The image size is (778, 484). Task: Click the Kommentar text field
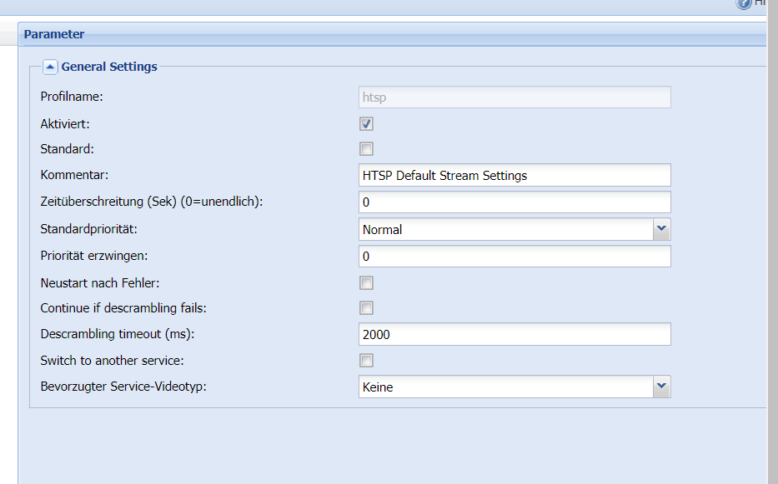pos(514,175)
